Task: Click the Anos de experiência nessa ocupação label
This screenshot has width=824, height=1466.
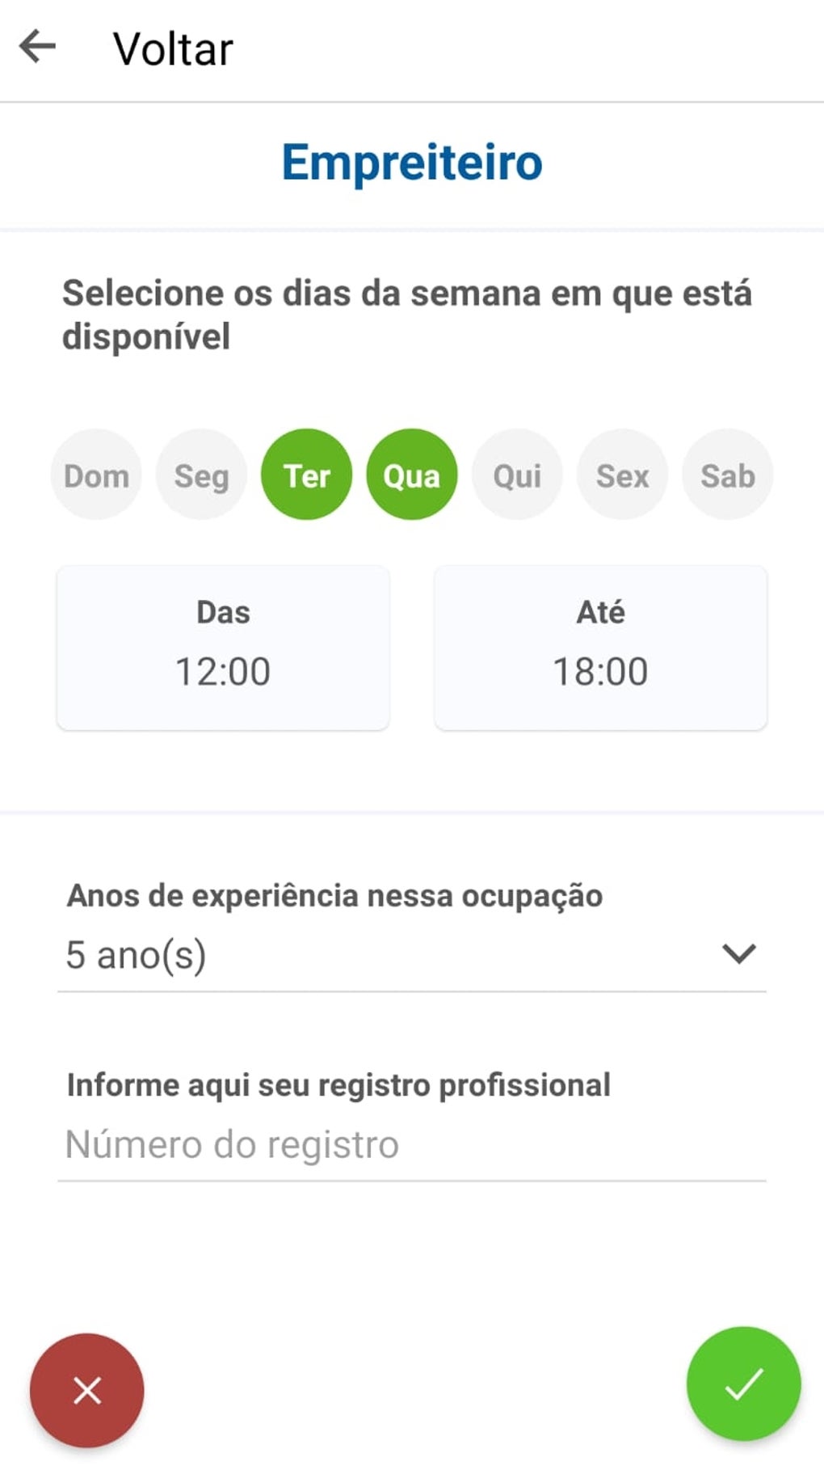Action: [x=334, y=895]
